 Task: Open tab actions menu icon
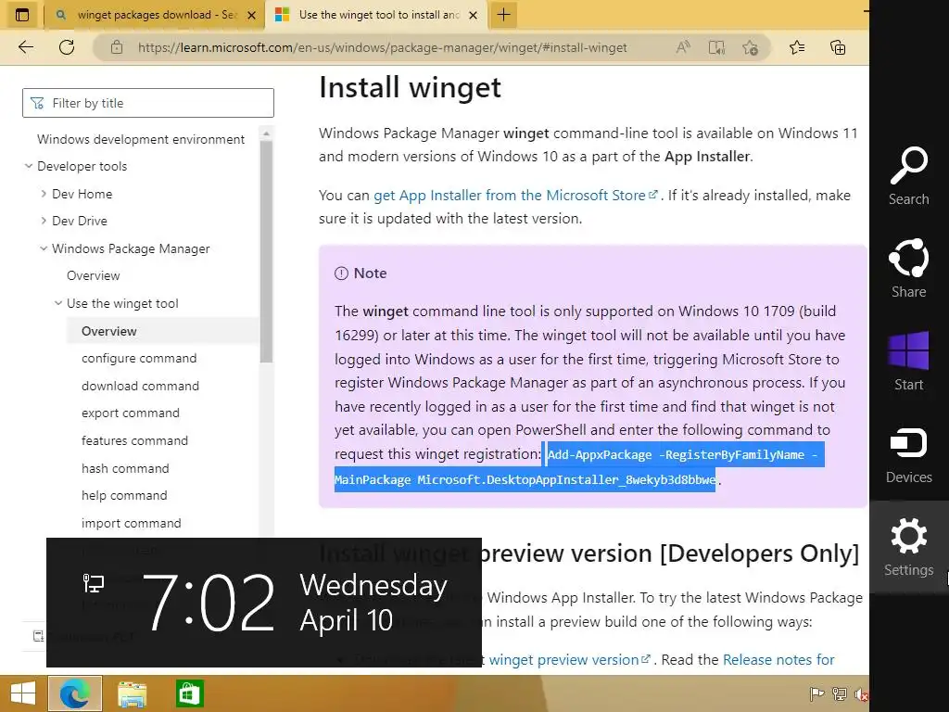click(22, 15)
